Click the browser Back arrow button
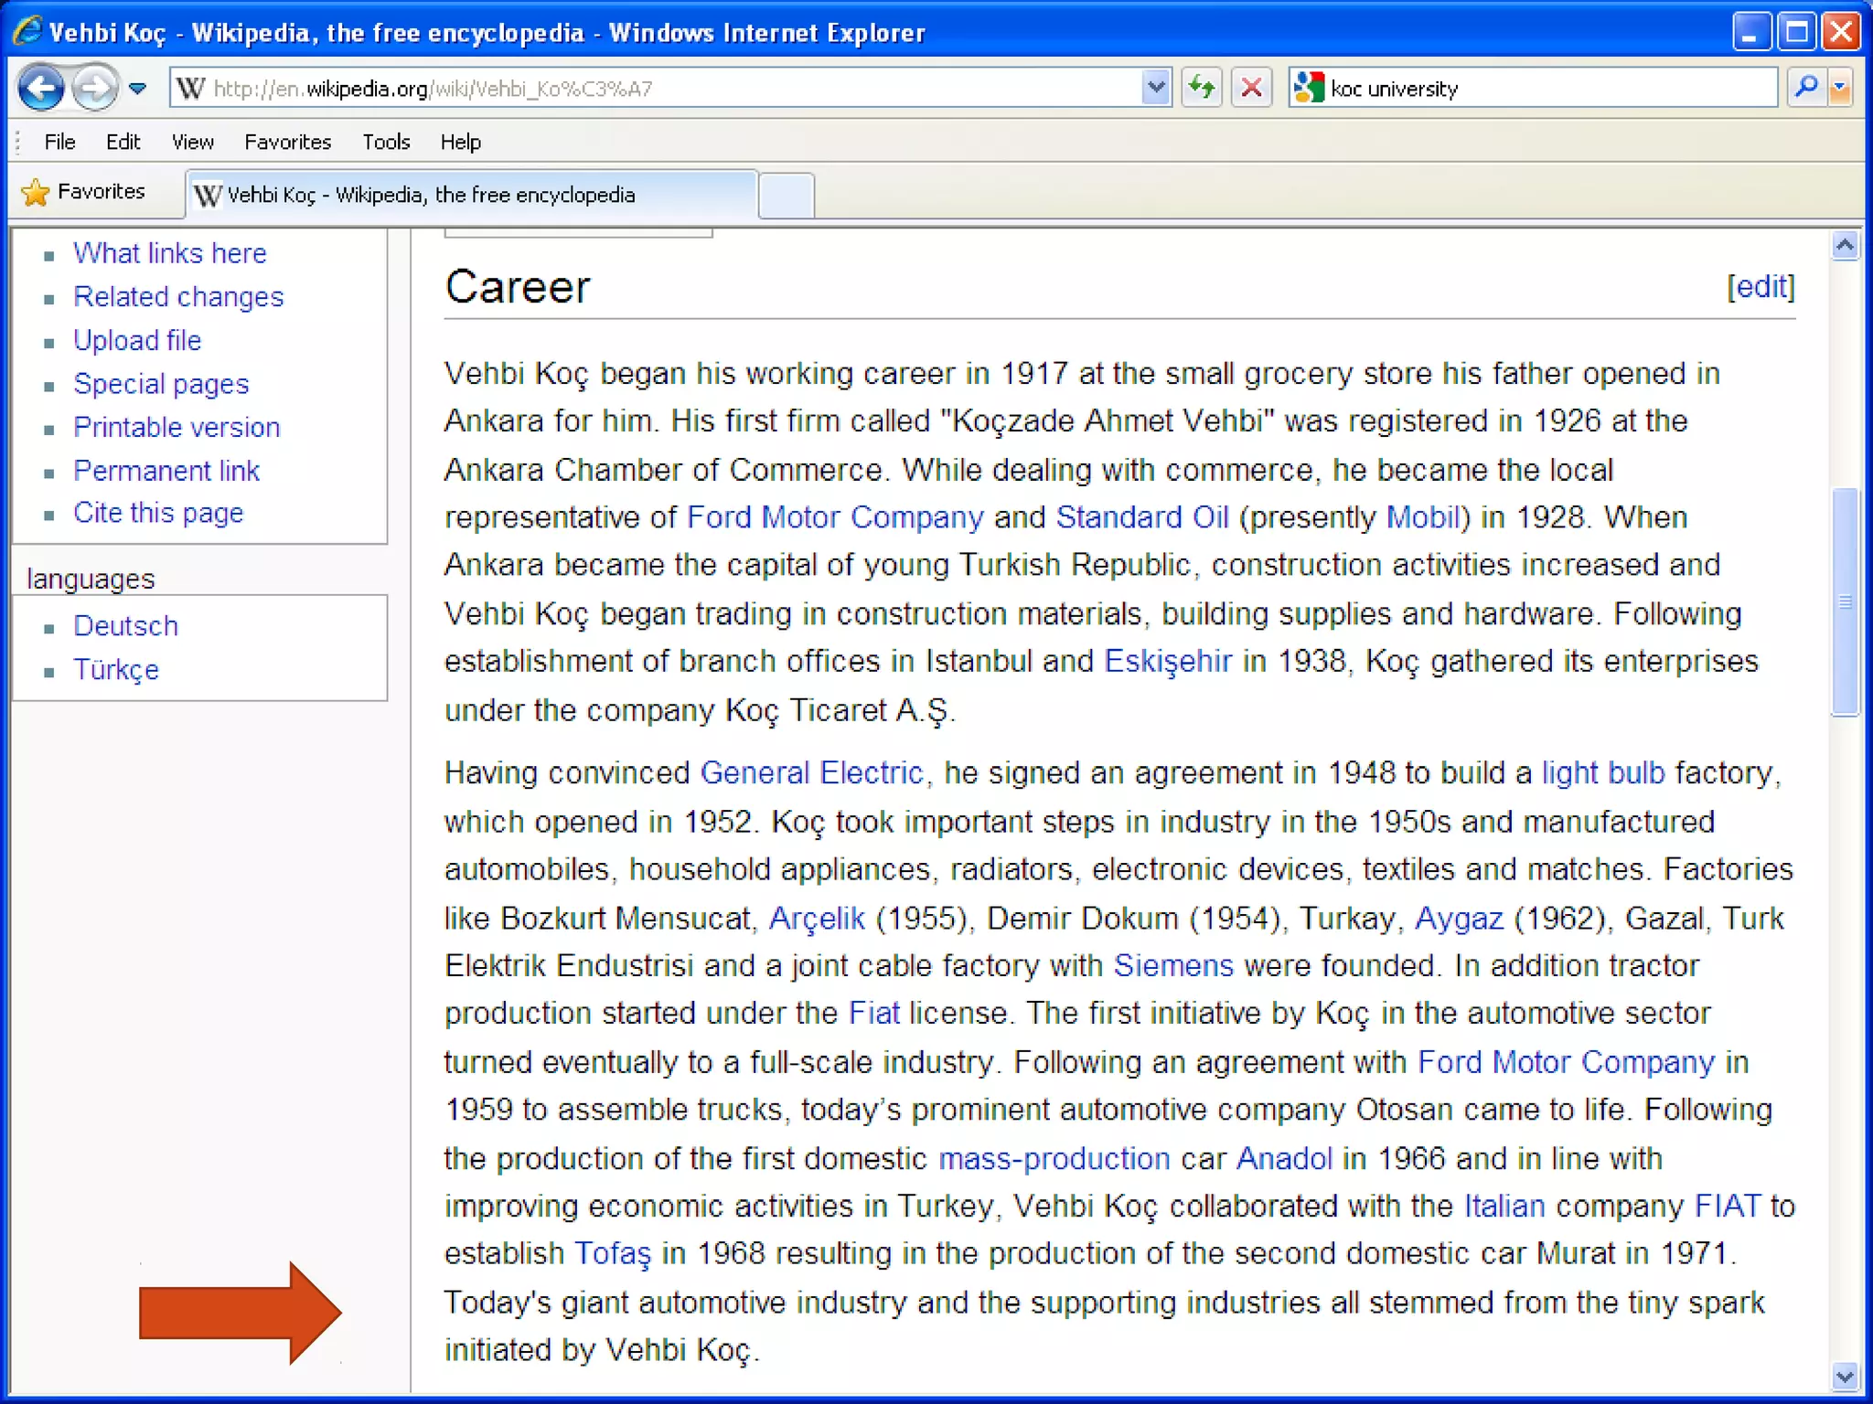 pos(41,89)
